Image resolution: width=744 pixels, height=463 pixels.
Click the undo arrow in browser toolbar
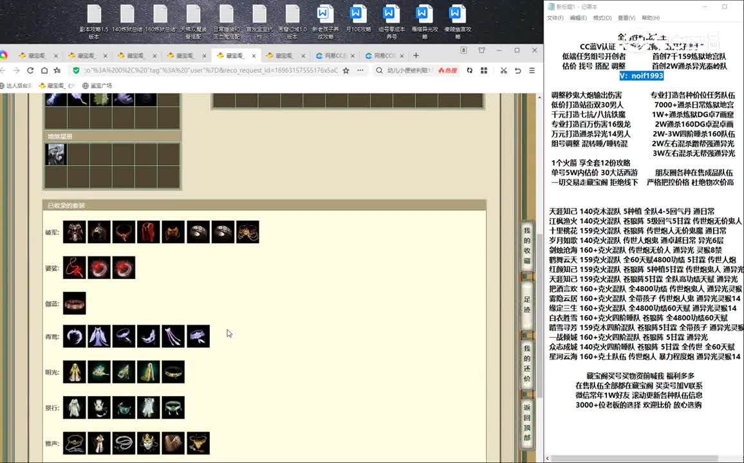[517, 70]
